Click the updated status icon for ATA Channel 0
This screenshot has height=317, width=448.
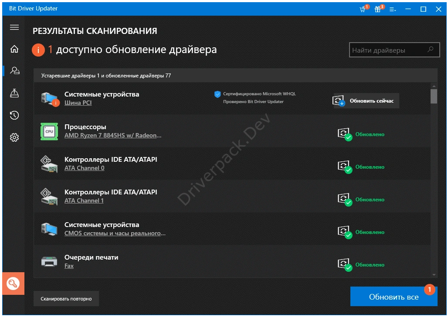tap(345, 167)
